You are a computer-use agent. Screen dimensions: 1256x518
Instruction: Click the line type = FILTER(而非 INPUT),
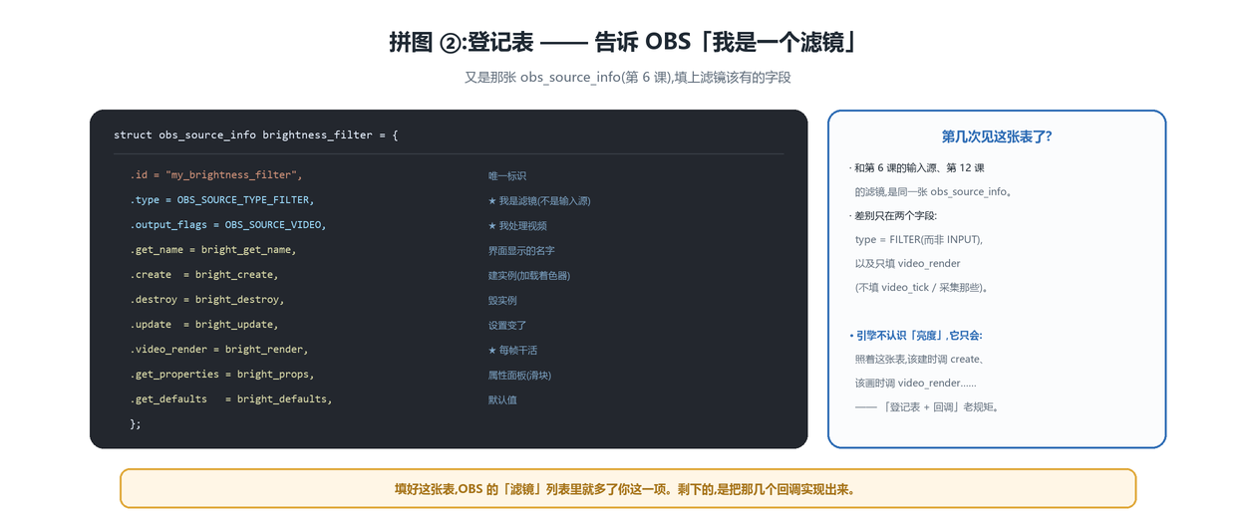click(919, 240)
